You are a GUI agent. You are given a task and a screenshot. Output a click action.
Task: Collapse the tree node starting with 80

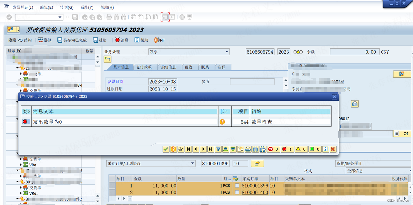[x=18, y=182]
